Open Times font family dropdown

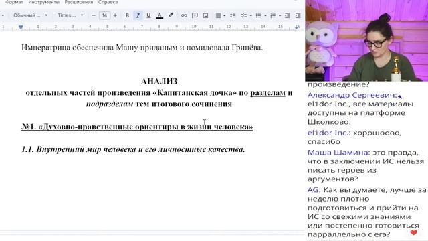click(70, 15)
